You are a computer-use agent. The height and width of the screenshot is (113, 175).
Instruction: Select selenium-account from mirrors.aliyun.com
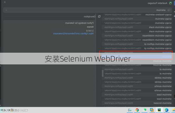137,65
